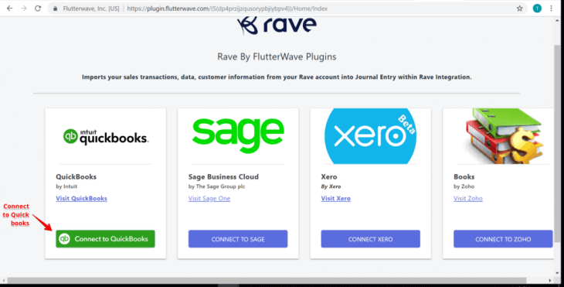Go back with browser back arrow
The width and height of the screenshot is (564, 287).
tap(10, 9)
